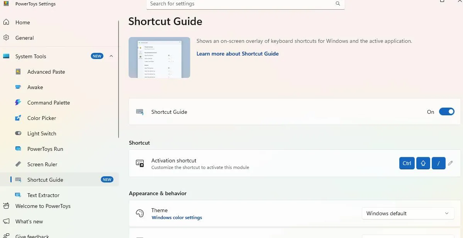Viewport: 463px width, 238px height.
Task: Open the Theme Windows default dropdown
Action: point(408,213)
